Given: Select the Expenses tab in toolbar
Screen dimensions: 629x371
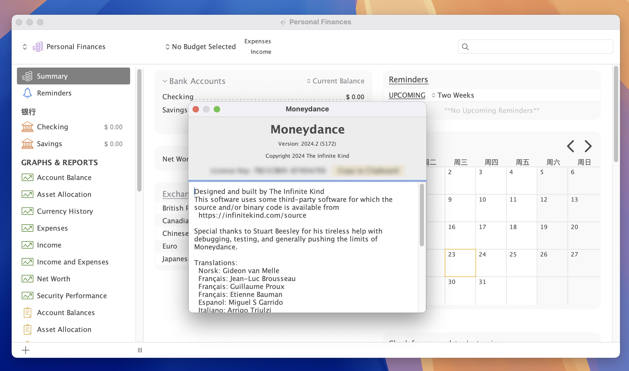Looking at the screenshot, I should pos(258,41).
